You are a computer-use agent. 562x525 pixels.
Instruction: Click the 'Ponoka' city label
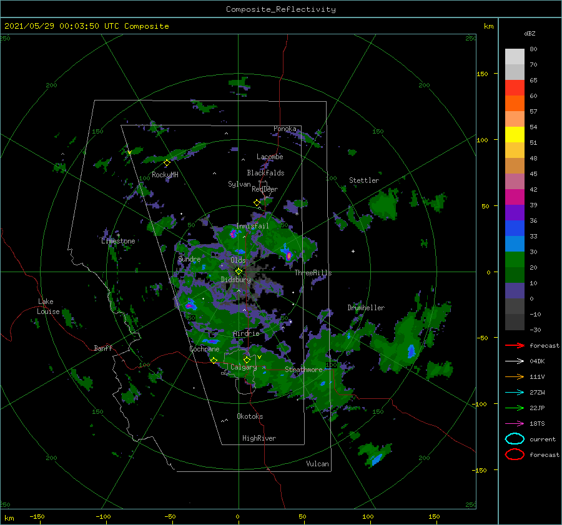point(285,129)
